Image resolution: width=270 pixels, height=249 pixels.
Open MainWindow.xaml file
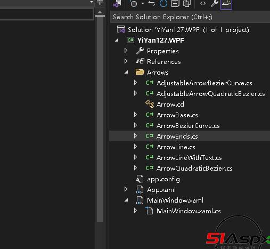175,200
